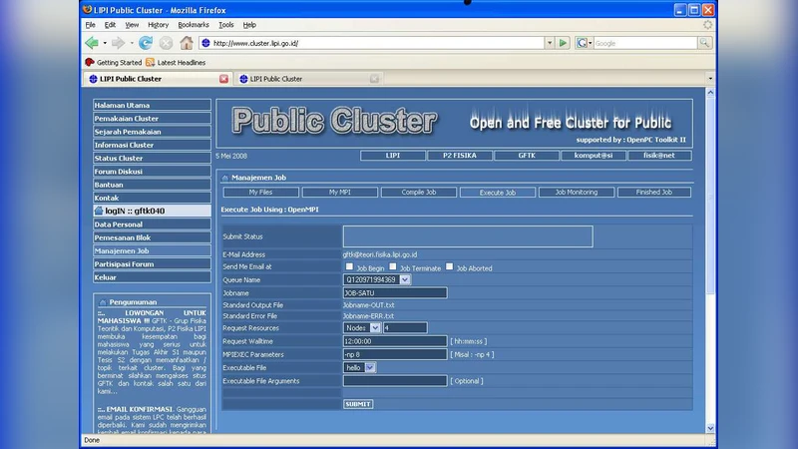Go to the browser Home page
This screenshot has height=449, width=798.
(187, 43)
